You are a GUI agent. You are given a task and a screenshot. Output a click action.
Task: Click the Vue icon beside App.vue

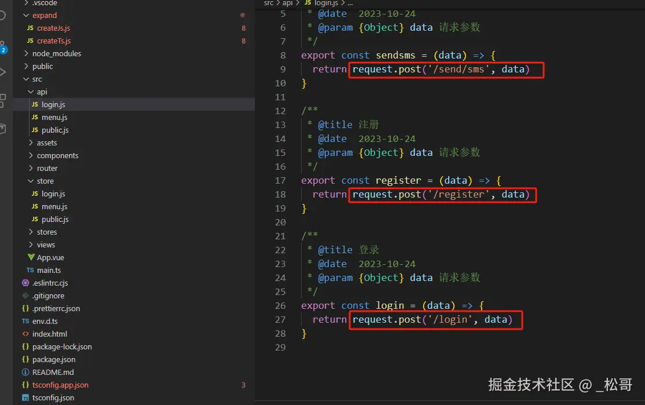[x=31, y=257]
